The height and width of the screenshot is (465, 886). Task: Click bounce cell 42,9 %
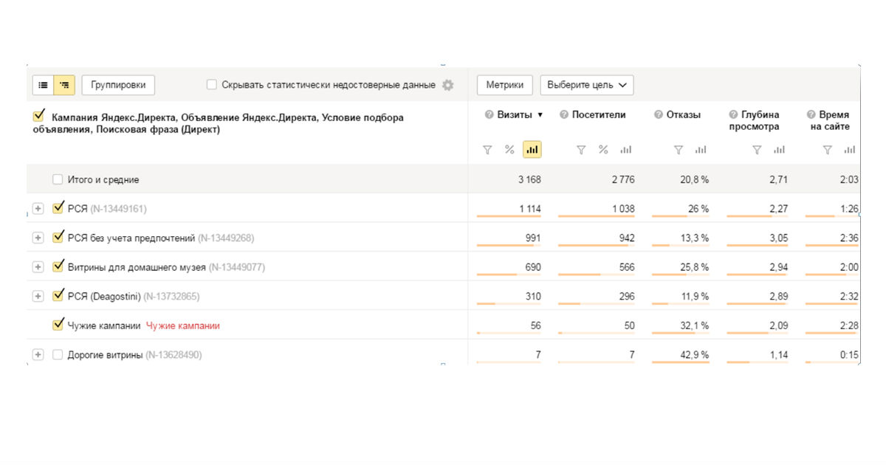(695, 355)
